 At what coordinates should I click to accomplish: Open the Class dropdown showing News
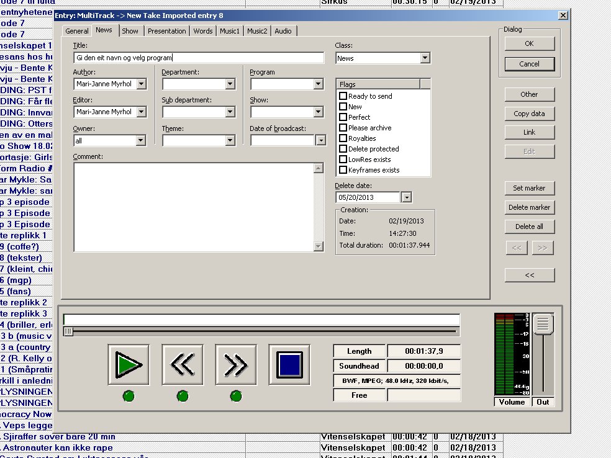[x=425, y=58]
